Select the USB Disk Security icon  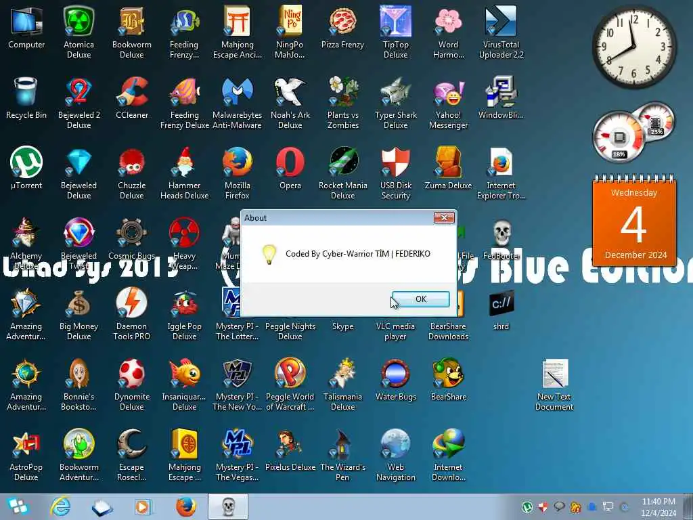point(395,173)
